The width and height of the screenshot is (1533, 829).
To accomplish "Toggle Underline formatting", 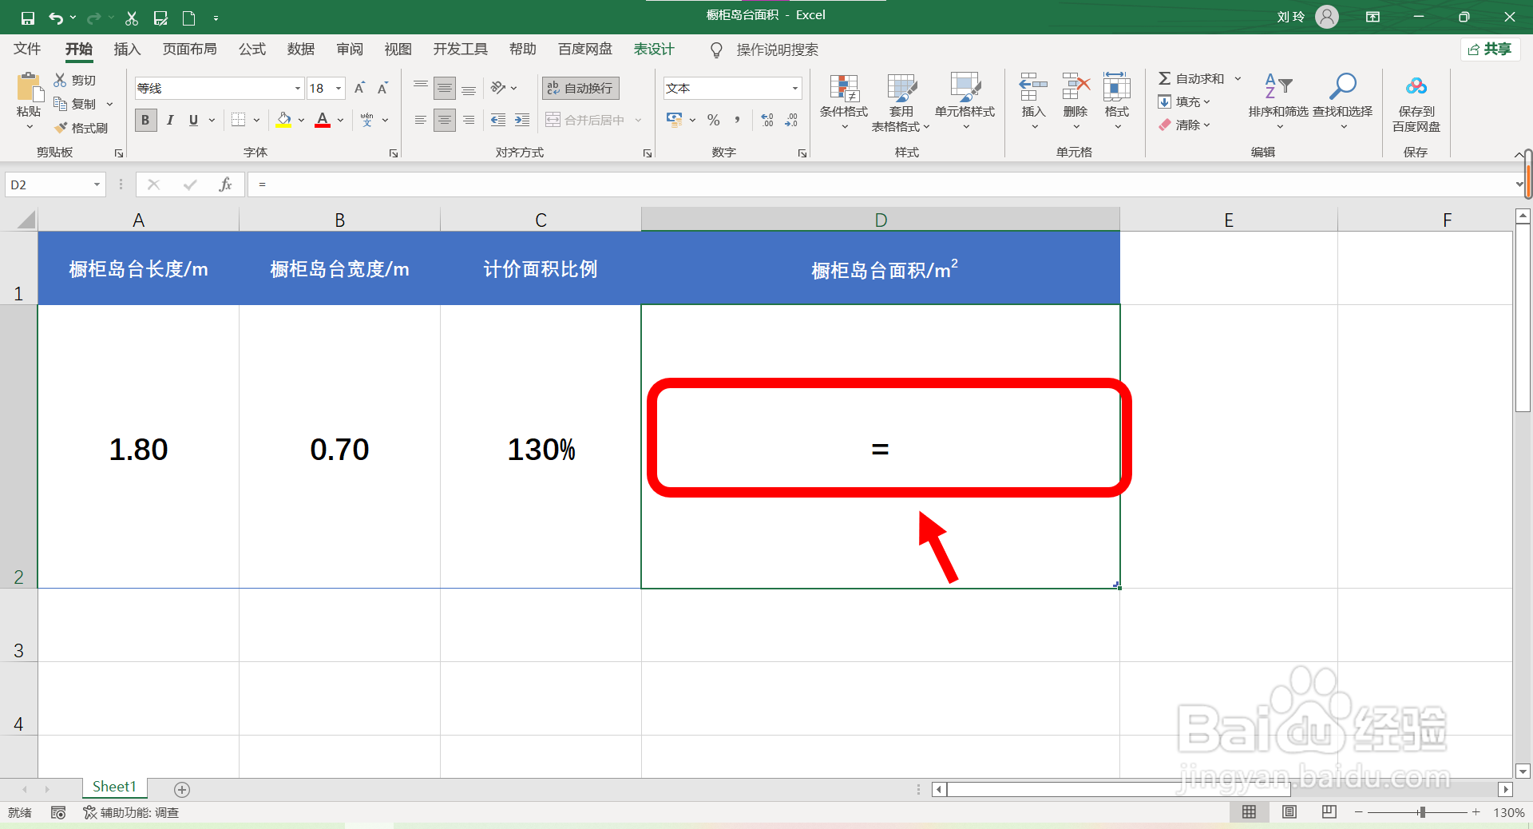I will point(193,120).
